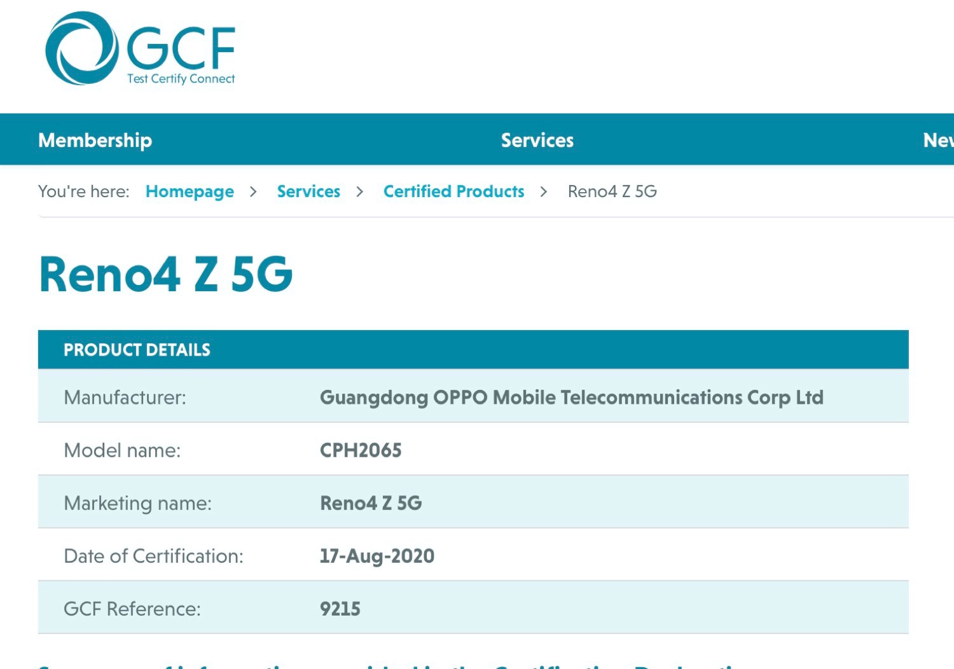Open the partially visible News menu item
This screenshot has width=954, height=669.
pos(938,140)
